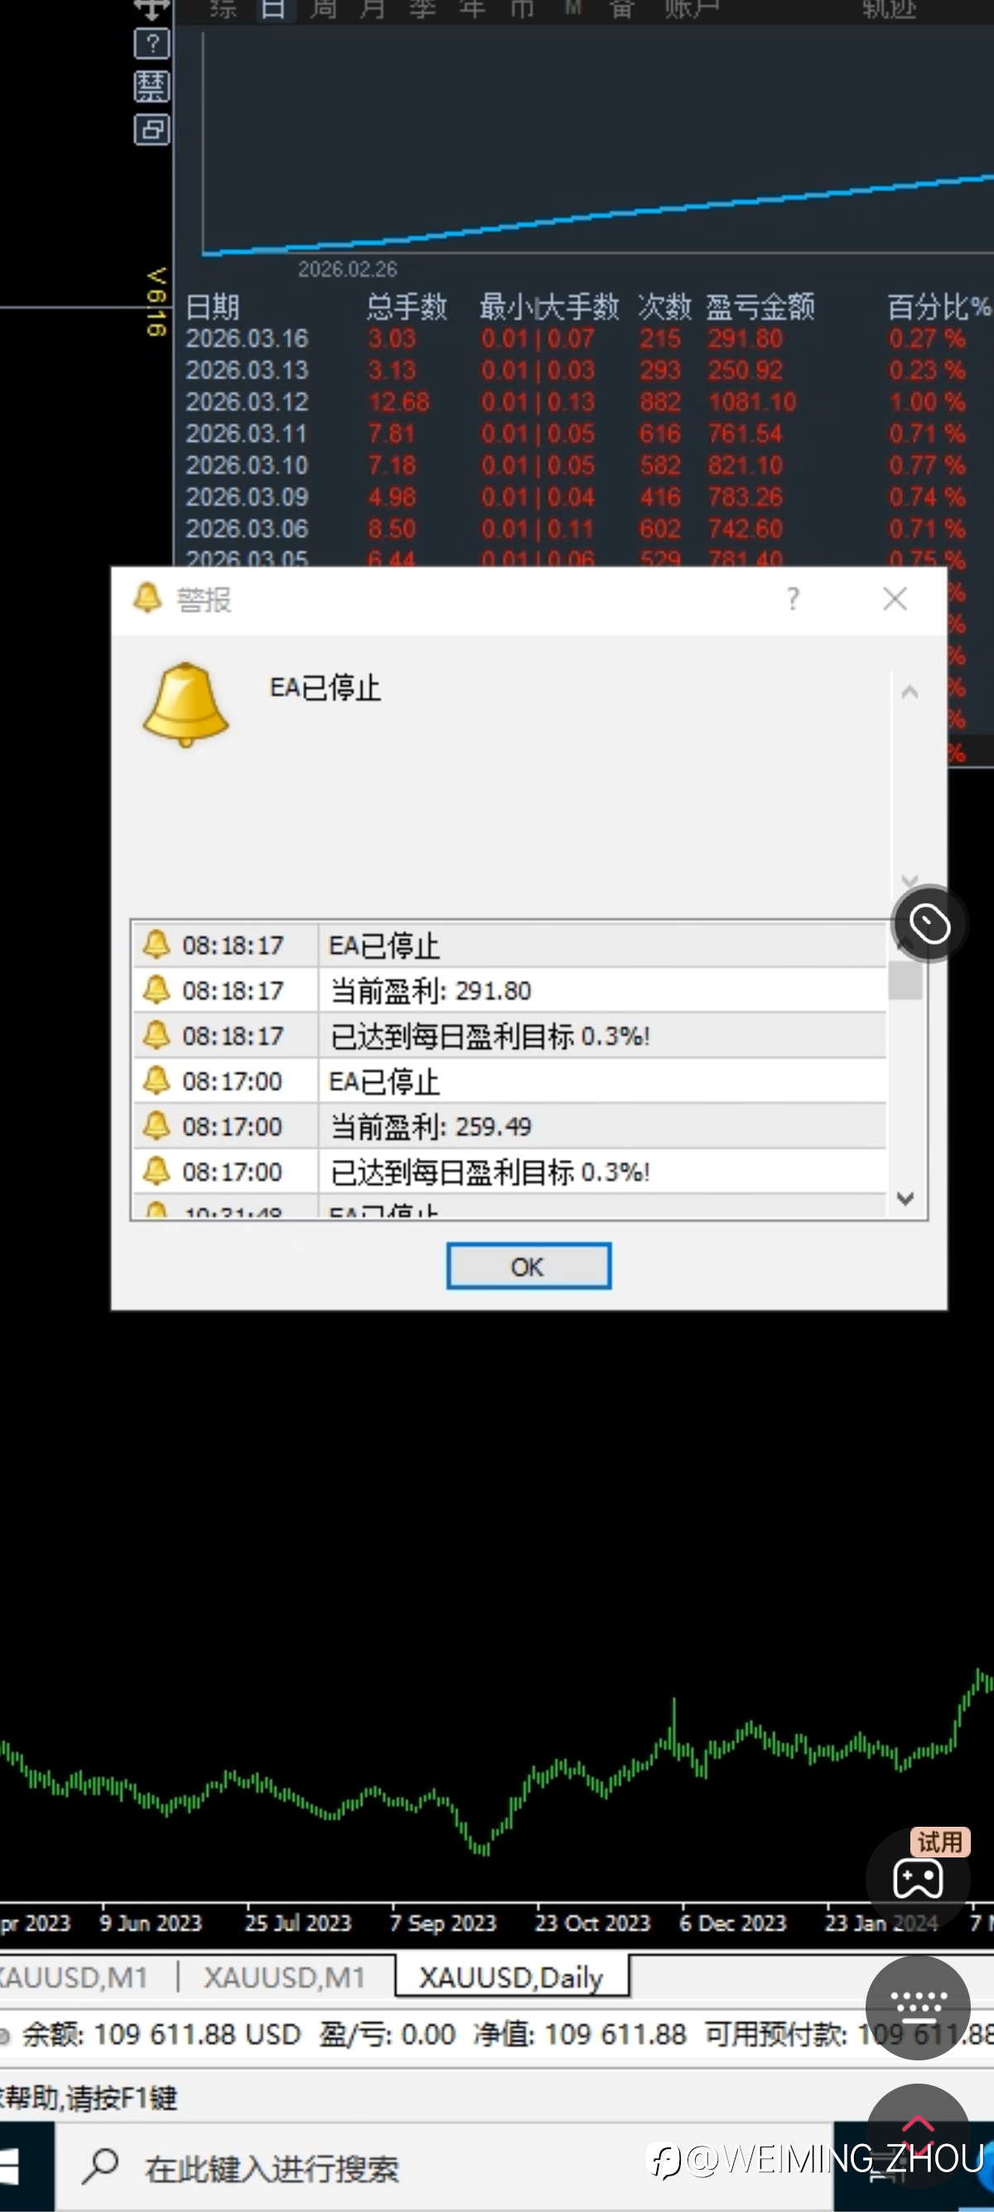Close the 警报 alert dialog
The image size is (994, 2212).
(x=895, y=598)
